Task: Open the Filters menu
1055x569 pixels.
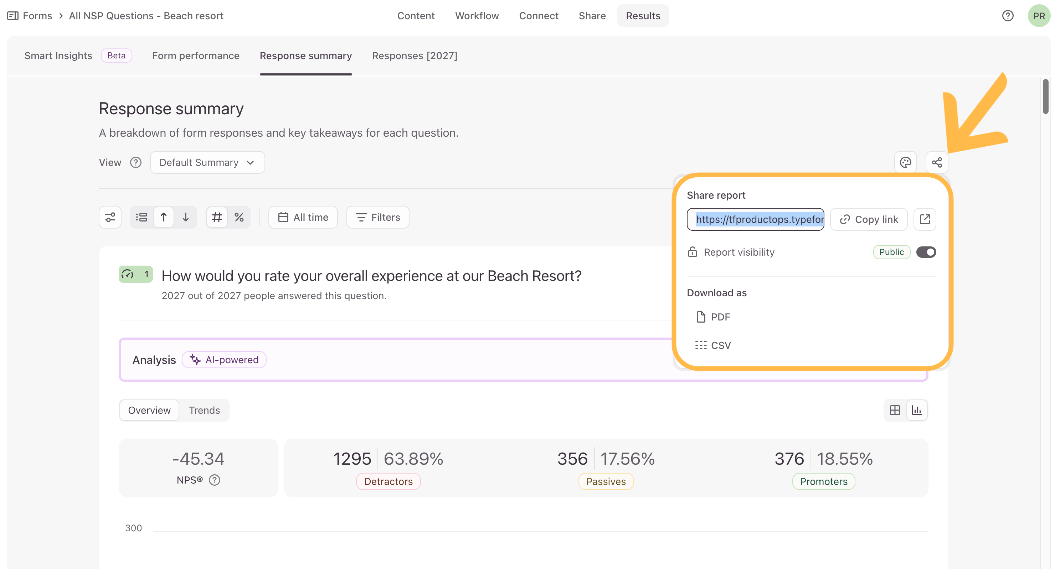Action: coord(377,217)
